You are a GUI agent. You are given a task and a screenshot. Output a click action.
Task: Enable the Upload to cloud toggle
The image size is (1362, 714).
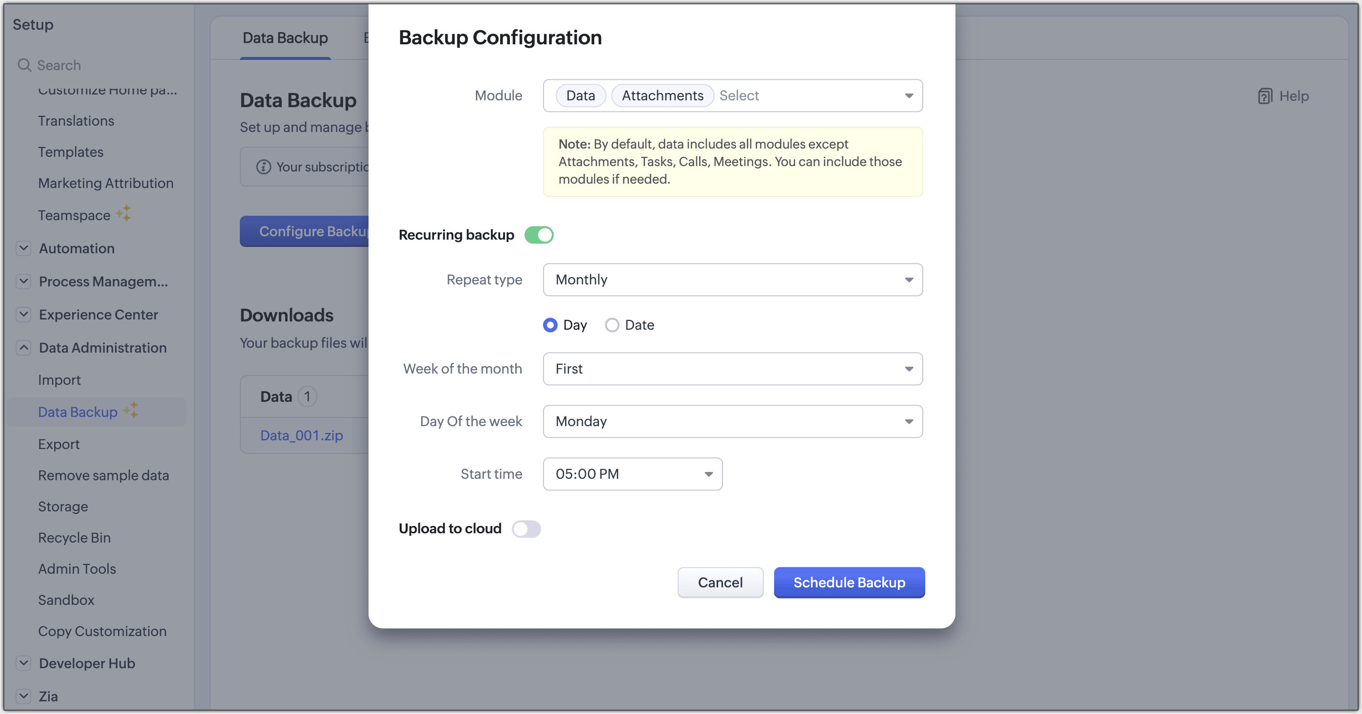tap(526, 529)
